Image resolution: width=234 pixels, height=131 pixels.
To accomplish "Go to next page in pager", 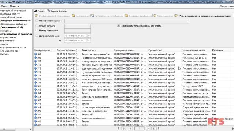I will 148,128.
